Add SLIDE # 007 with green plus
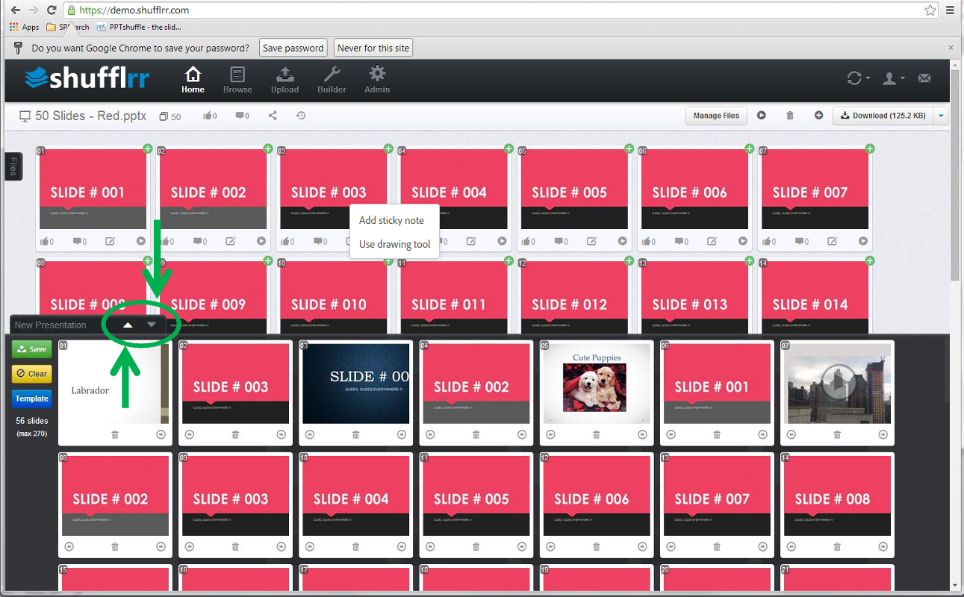This screenshot has width=964, height=597. [x=869, y=149]
